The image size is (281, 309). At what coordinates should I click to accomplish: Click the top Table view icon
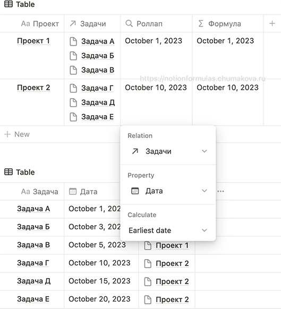point(8,4)
